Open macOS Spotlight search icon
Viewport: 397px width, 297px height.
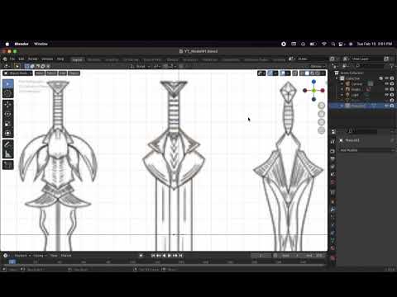coord(333,44)
